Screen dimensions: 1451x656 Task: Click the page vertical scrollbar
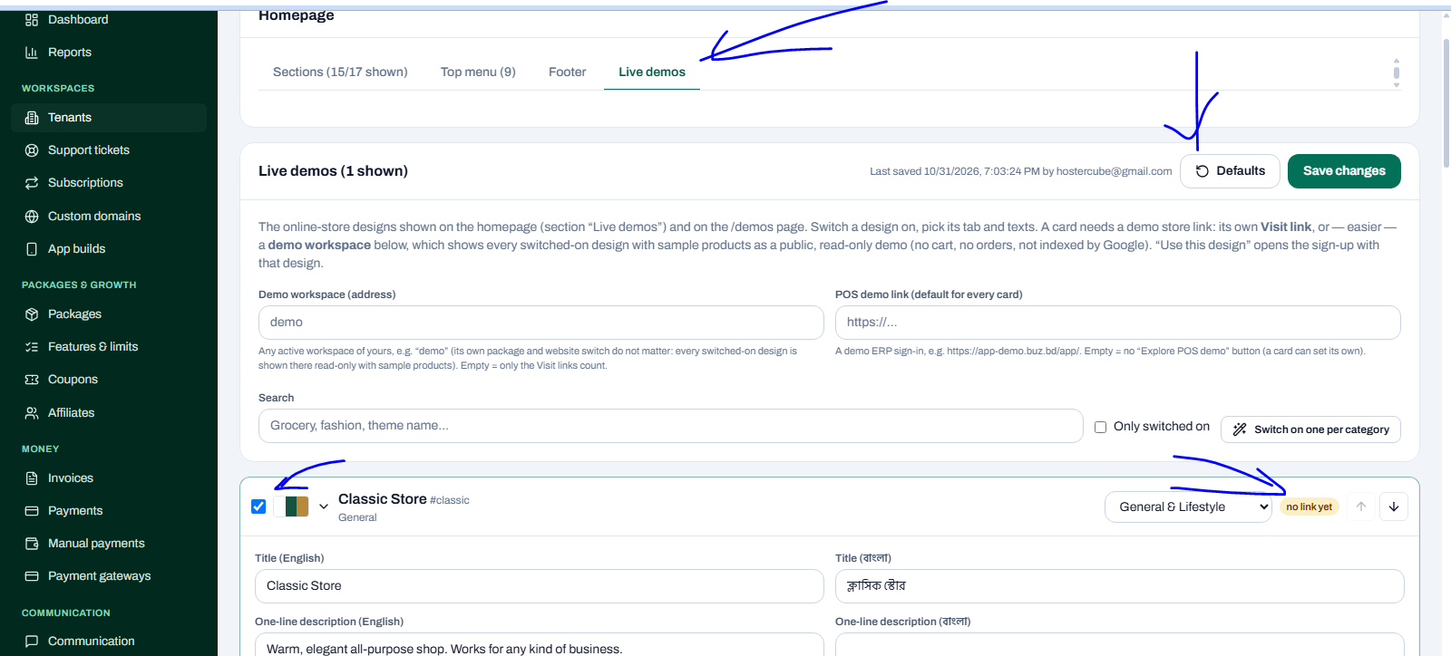click(1446, 101)
